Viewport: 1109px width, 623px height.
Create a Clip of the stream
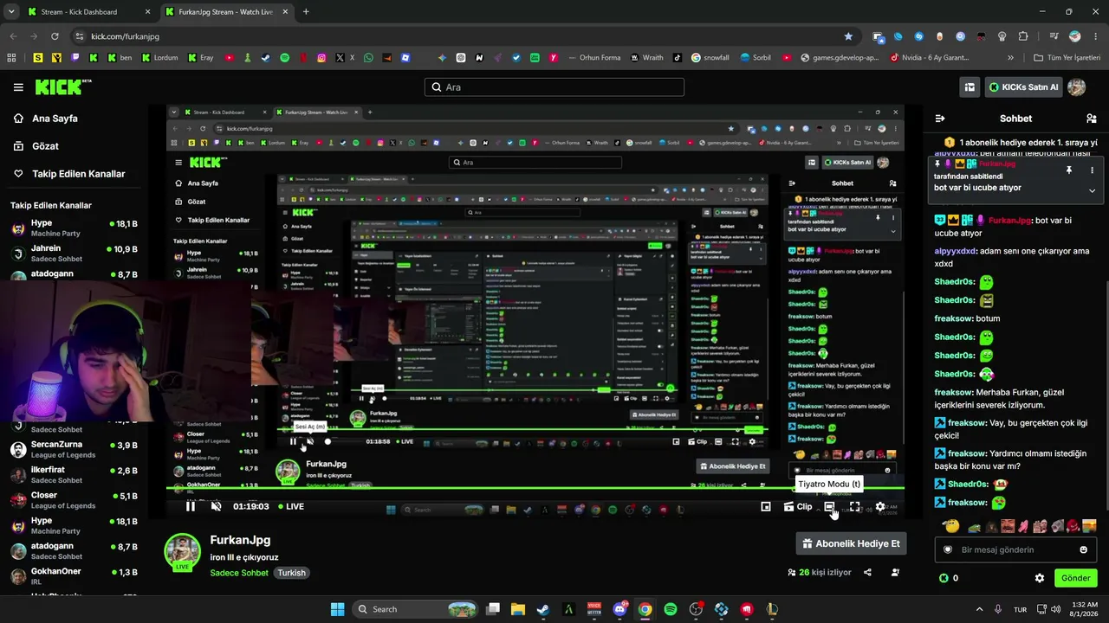[798, 506]
